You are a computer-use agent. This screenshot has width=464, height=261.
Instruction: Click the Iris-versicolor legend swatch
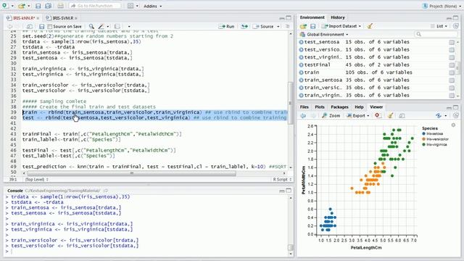click(423, 139)
